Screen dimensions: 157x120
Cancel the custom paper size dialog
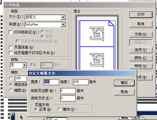[124, 92]
